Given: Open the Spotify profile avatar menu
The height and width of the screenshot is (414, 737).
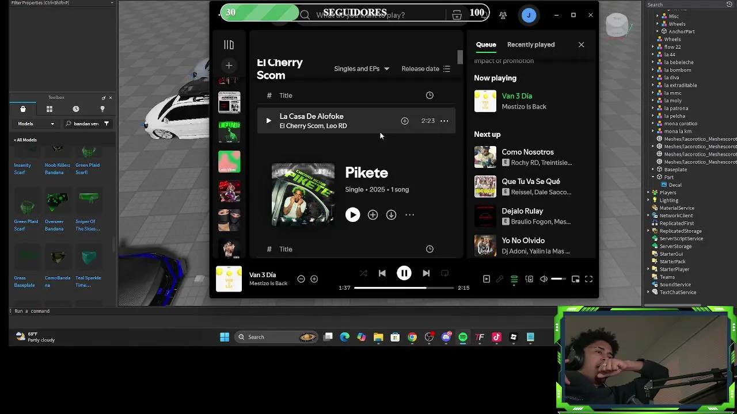Looking at the screenshot, I should [x=529, y=16].
